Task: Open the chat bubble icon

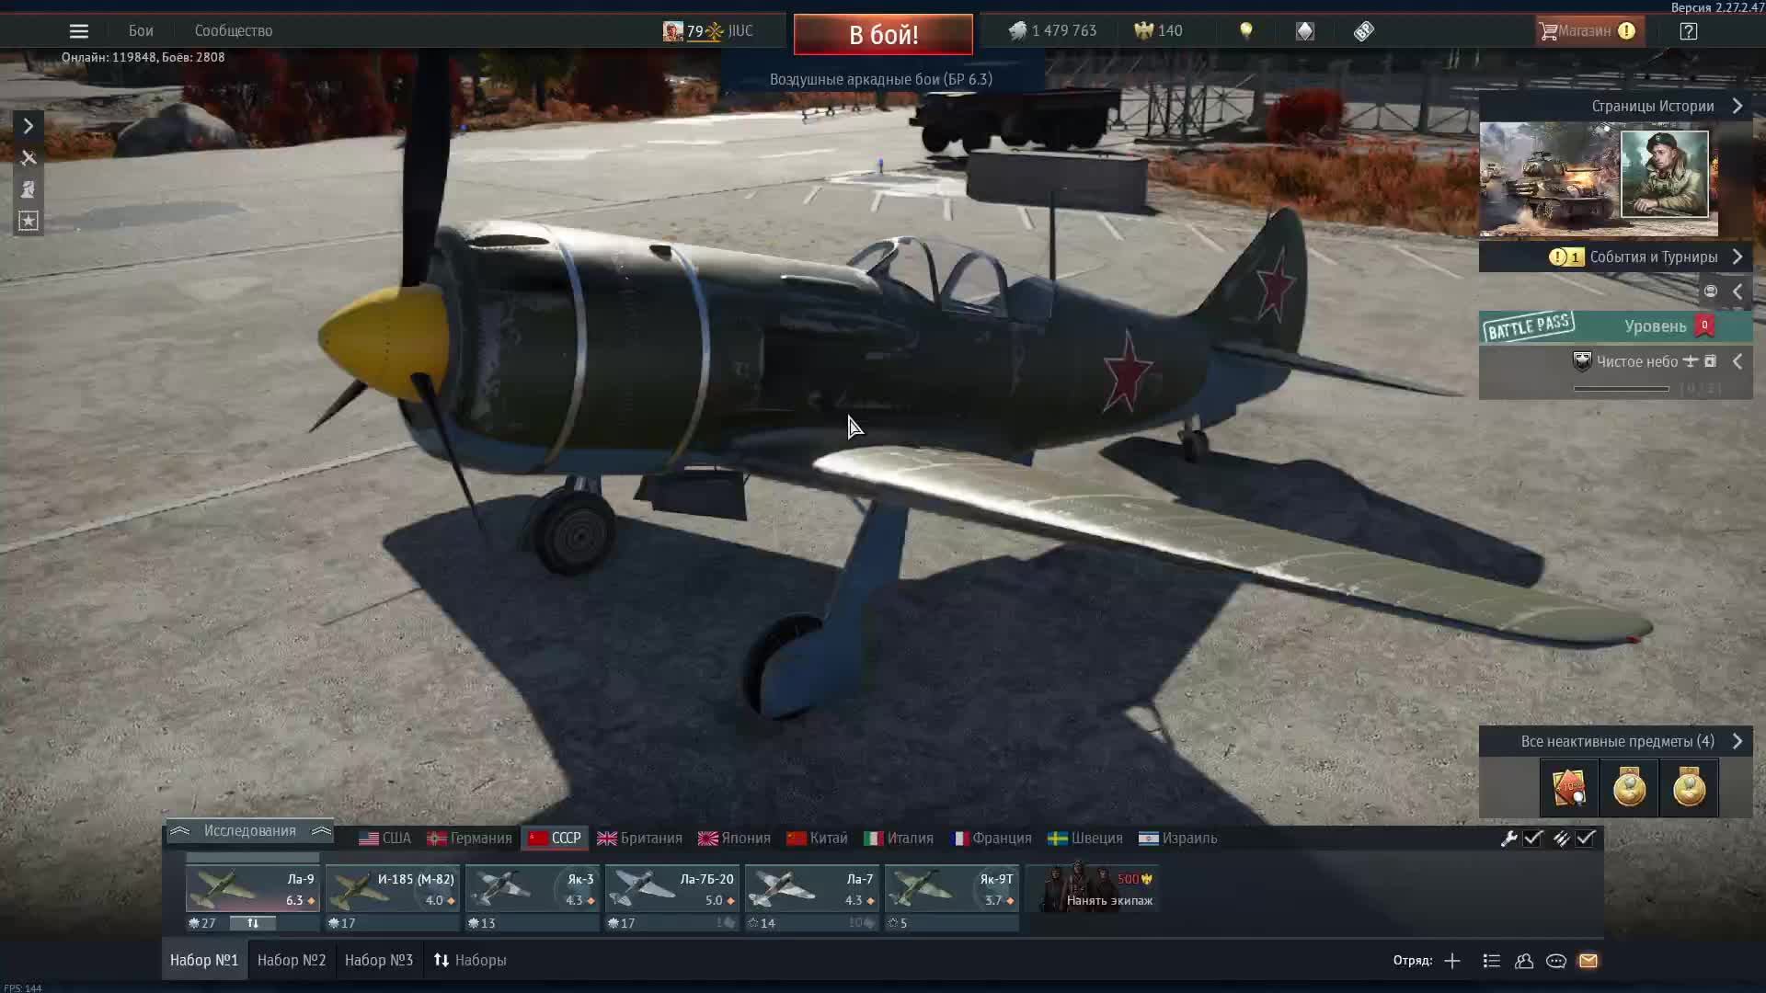Action: (1556, 961)
